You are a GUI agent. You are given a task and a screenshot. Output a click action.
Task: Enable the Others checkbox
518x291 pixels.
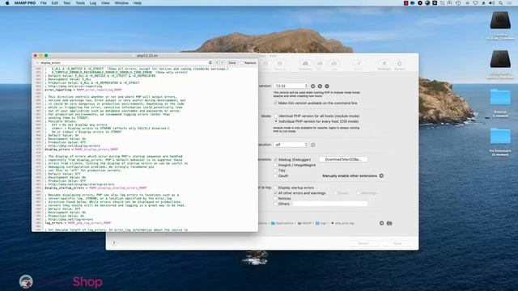(x=275, y=204)
